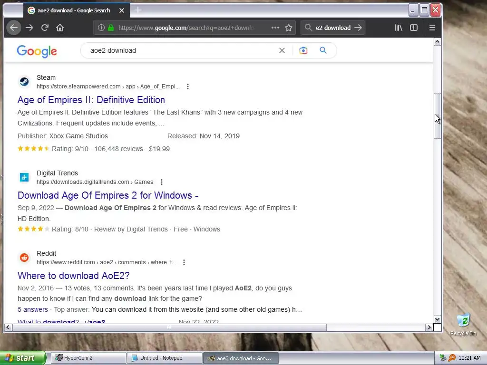Click the Rating: 8/10 text
This screenshot has height=365, width=487.
(x=70, y=229)
